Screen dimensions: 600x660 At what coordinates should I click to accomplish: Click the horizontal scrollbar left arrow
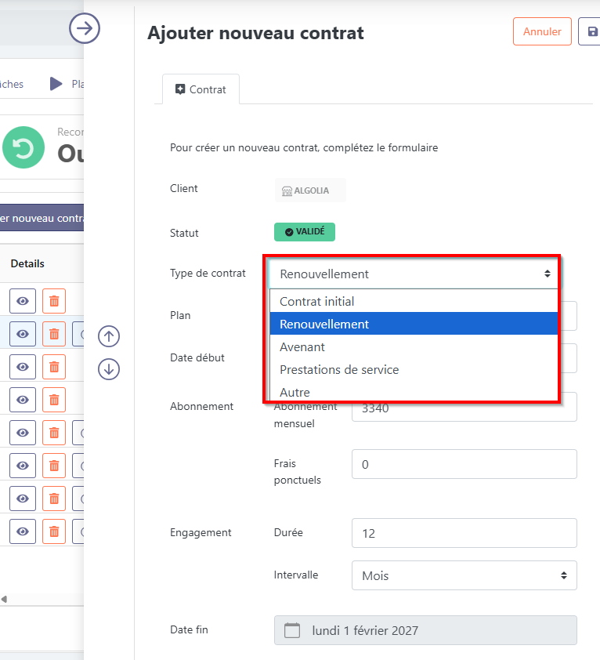[x=3, y=600]
